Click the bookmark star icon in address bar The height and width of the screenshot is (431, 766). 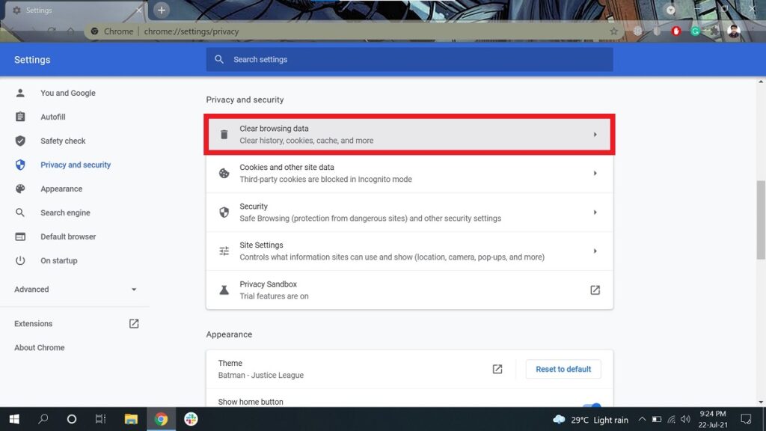tap(613, 31)
